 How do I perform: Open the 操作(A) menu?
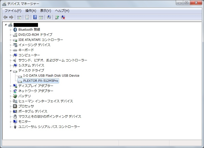(31, 11)
